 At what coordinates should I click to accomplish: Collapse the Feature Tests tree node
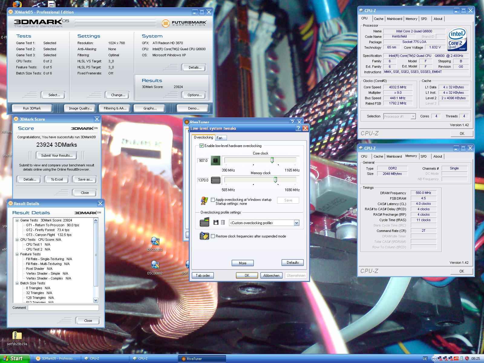(x=17, y=254)
